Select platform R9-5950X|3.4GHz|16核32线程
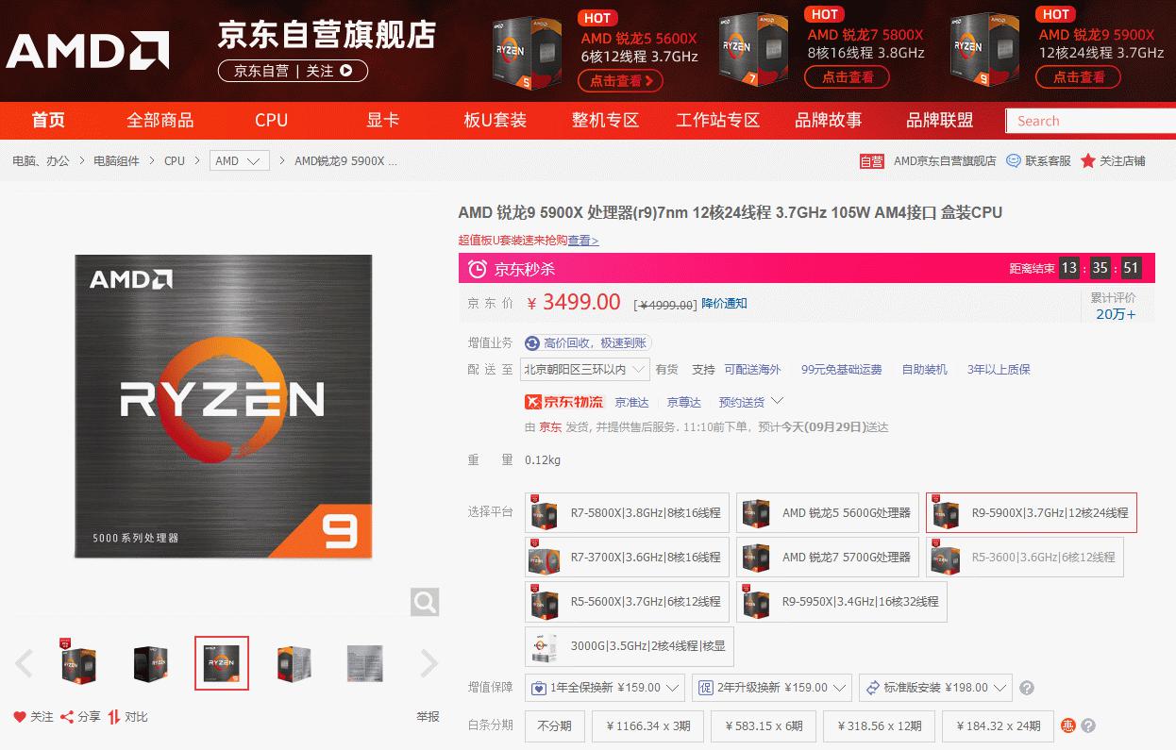 (842, 602)
